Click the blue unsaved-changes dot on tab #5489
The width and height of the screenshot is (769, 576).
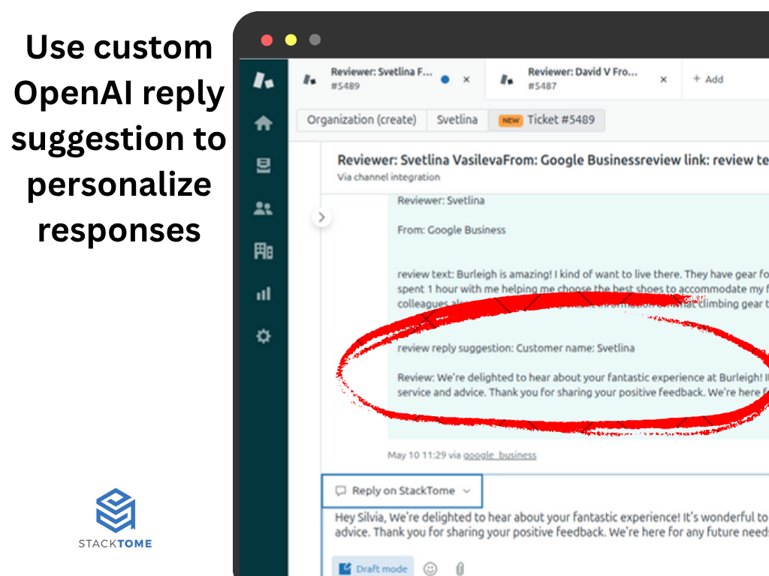click(445, 79)
